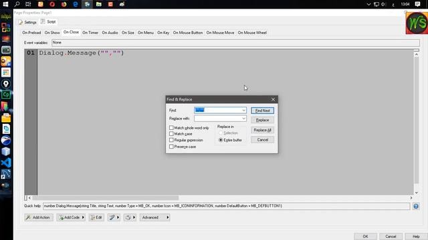Open the green file manager taskbar icon
The width and height of the screenshot is (428, 240).
pos(99,4)
